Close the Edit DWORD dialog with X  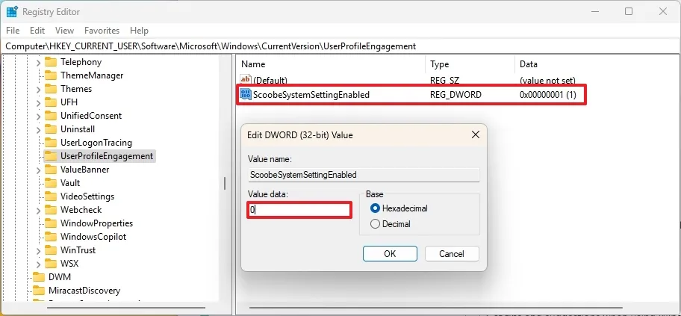[475, 135]
